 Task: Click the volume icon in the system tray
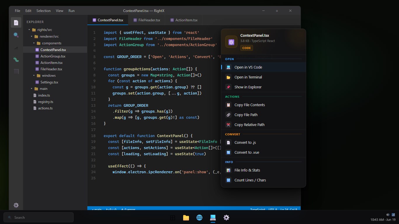388,214
